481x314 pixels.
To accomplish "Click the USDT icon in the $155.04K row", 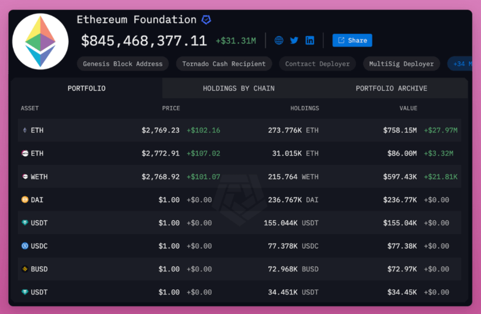I will click(25, 223).
